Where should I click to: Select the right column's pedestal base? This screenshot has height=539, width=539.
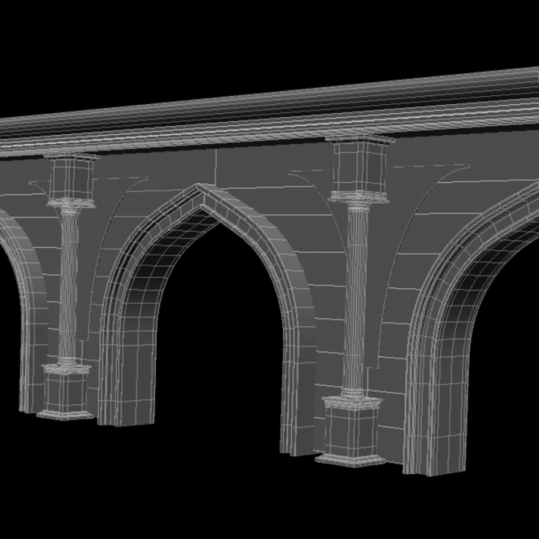[351, 432]
